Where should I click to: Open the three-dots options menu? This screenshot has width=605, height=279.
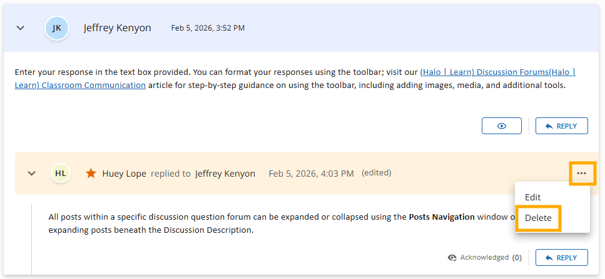pyautogui.click(x=582, y=173)
